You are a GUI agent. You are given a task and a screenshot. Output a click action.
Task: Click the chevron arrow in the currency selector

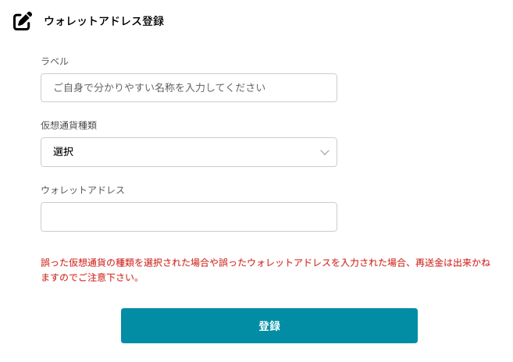[326, 153]
